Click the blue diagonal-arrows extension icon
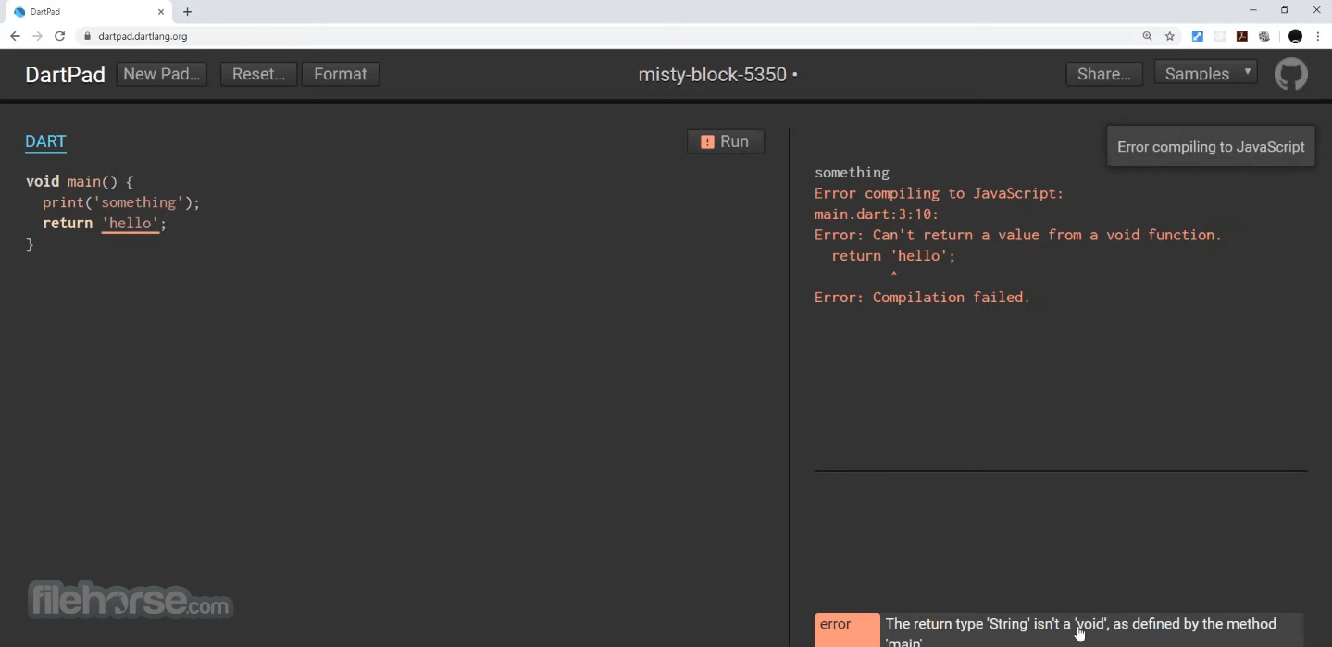This screenshot has height=647, width=1332. coord(1197,36)
